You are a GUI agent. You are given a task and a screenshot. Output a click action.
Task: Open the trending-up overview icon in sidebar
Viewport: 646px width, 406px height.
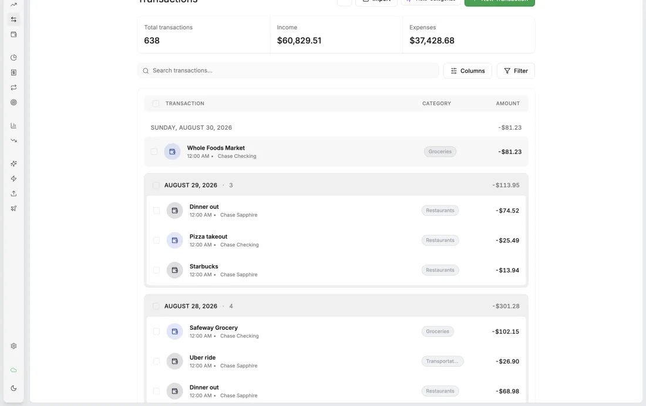coord(14,5)
